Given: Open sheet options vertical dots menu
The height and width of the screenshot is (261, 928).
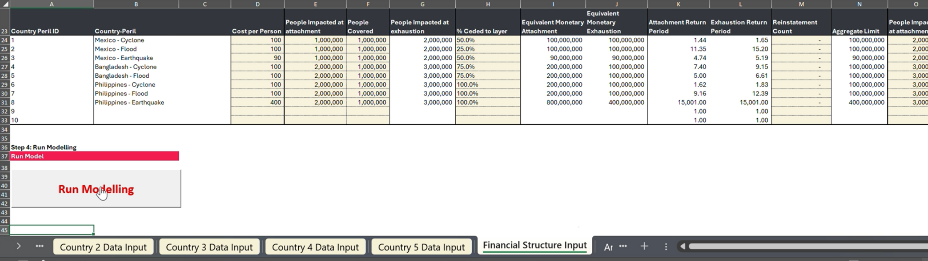Looking at the screenshot, I should click(666, 246).
